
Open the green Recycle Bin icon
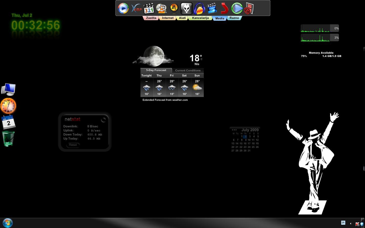pyautogui.click(x=8, y=139)
